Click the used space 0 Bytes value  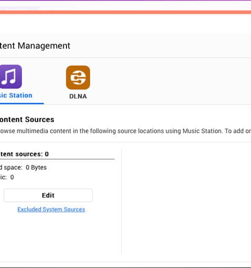tap(36, 167)
